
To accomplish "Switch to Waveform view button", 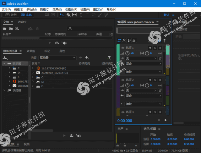I will click(11, 15).
